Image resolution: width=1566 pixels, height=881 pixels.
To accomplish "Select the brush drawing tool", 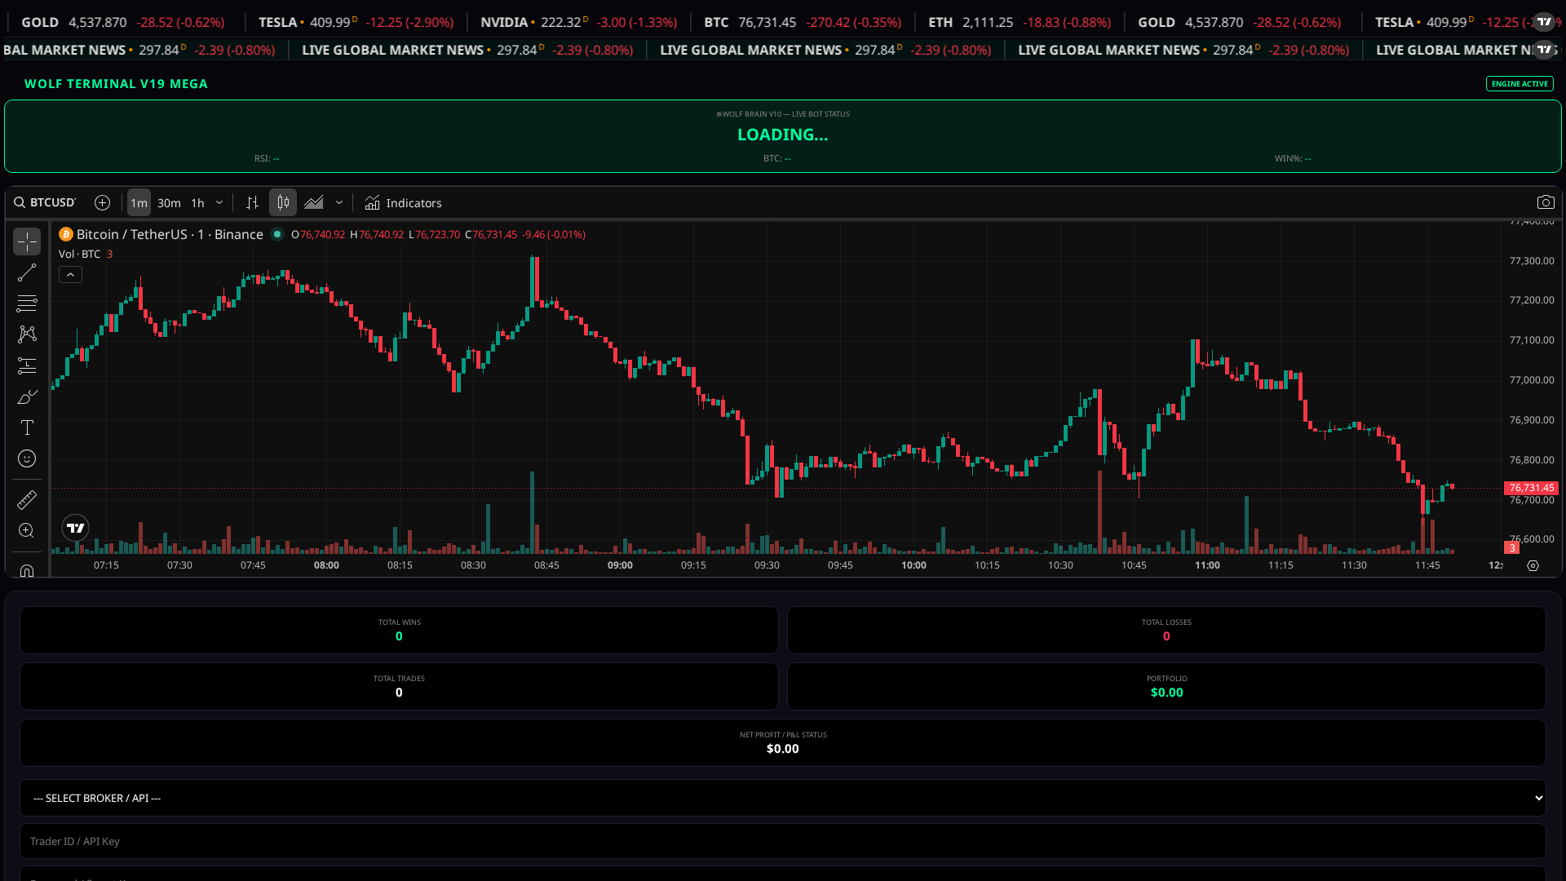I will click(x=27, y=396).
